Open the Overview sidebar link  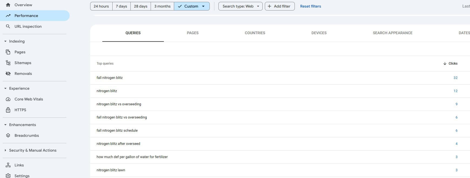(23, 5)
